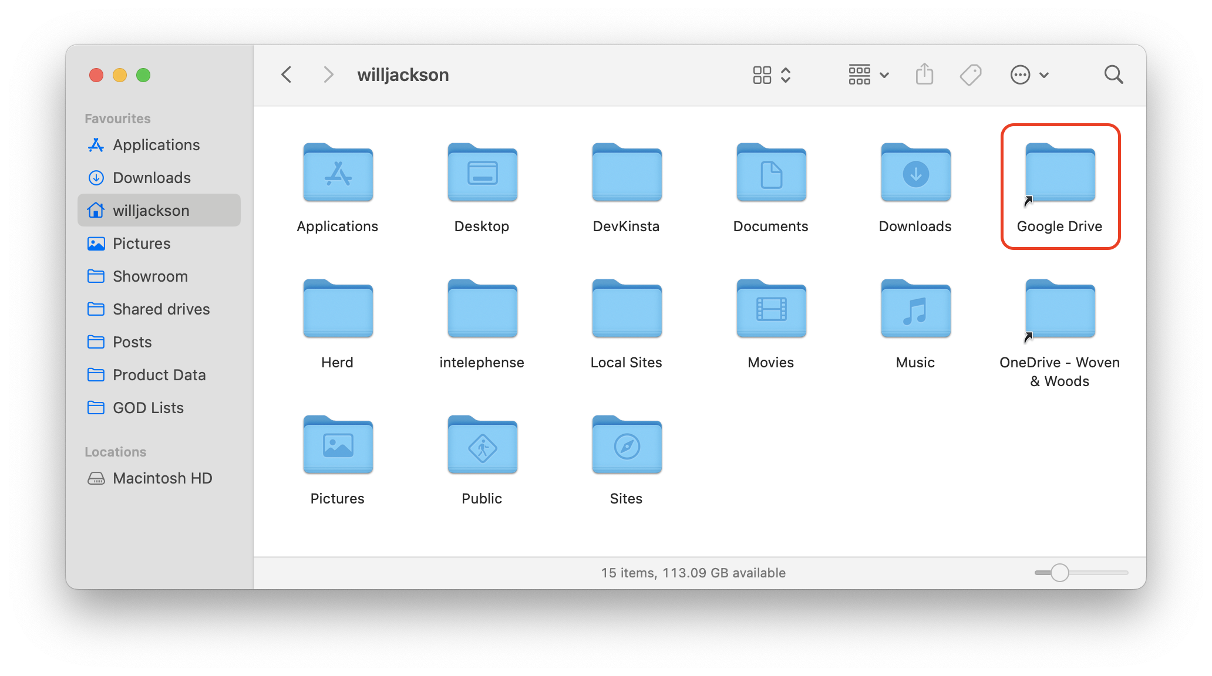
Task: Adjust the icon size slider
Action: point(1060,573)
